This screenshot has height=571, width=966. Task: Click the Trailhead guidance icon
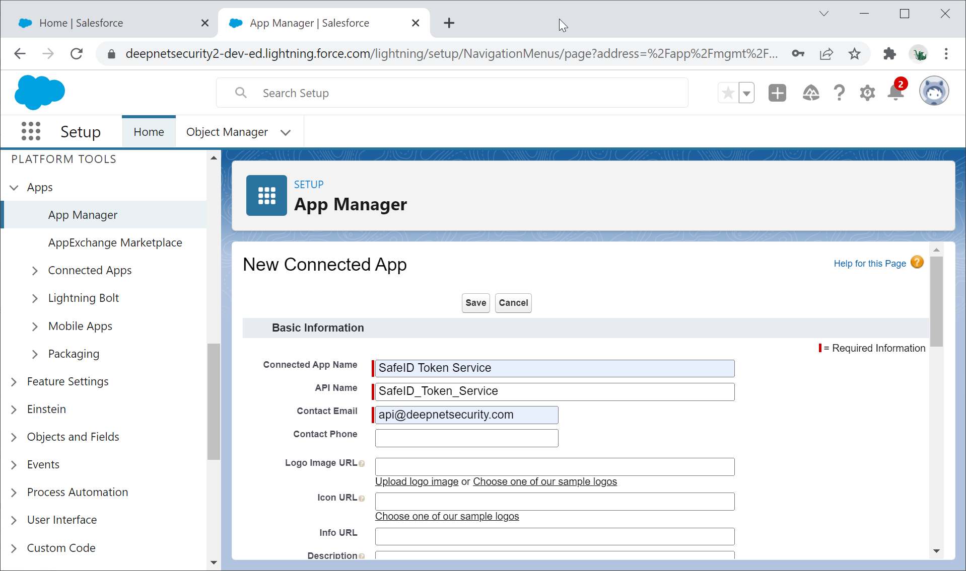click(x=810, y=93)
